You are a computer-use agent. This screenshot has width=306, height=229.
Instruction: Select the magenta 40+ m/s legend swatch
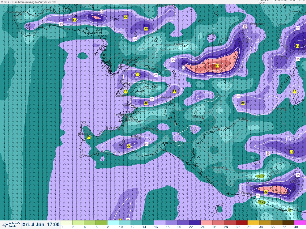pos(300,223)
